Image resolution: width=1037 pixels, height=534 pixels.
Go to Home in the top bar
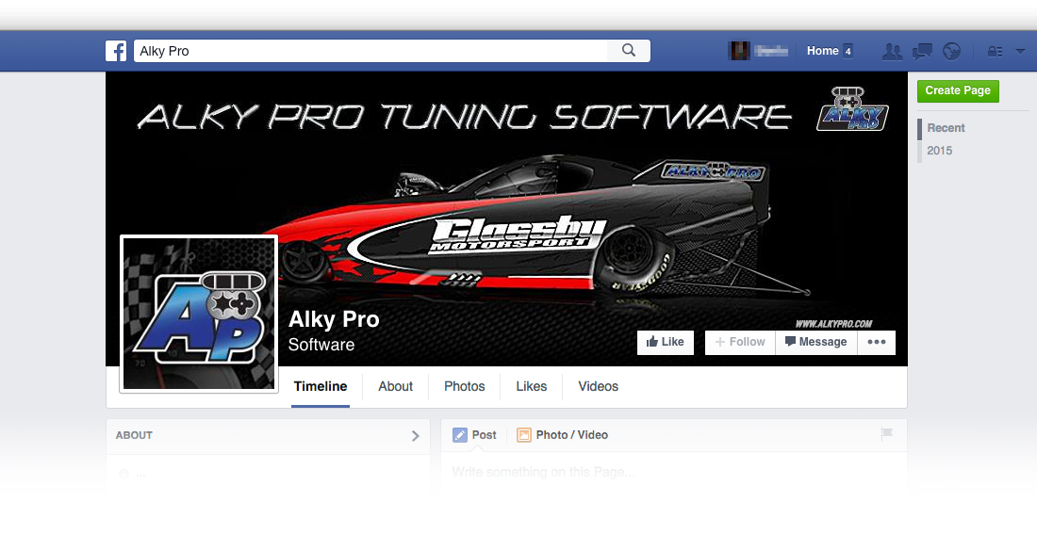pos(823,51)
